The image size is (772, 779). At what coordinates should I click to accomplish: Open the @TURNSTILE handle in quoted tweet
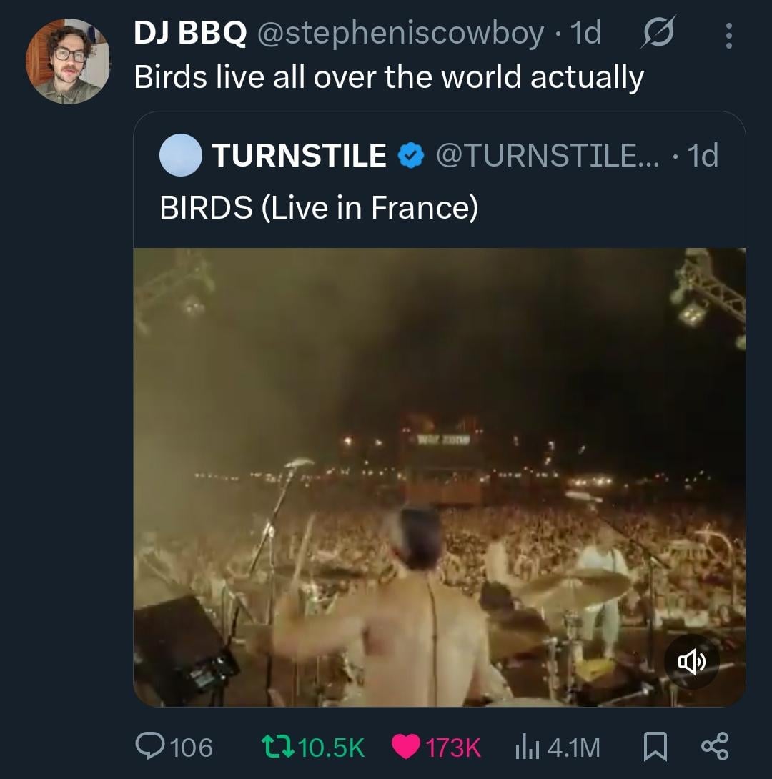(x=540, y=156)
